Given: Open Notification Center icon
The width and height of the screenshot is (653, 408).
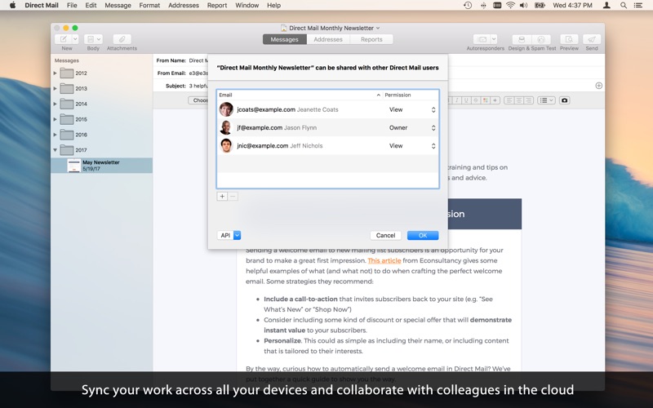Looking at the screenshot, I should point(637,6).
